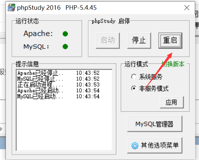Select log line 'MySQL已经启动'
Viewport: 199px width, 160px height.
58,96
